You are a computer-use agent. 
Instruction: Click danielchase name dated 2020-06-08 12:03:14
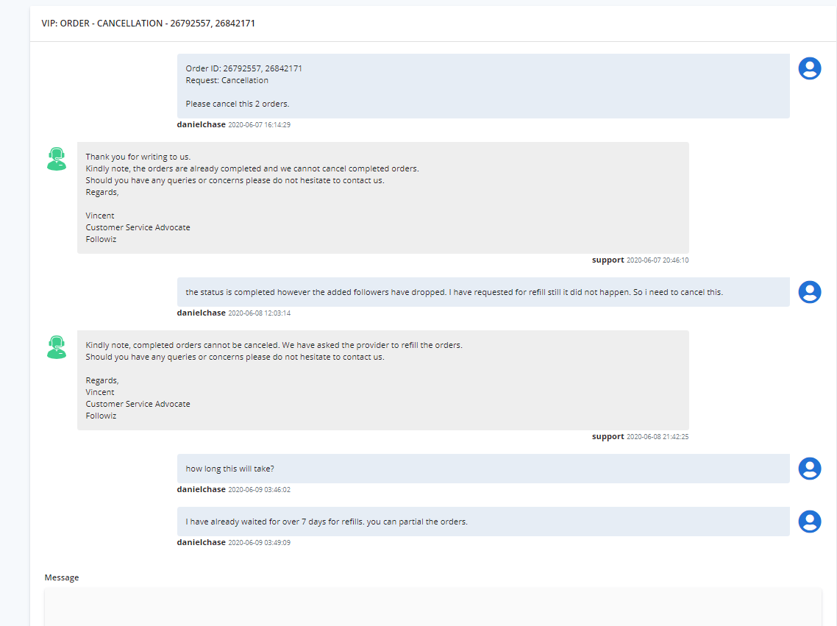(202, 313)
